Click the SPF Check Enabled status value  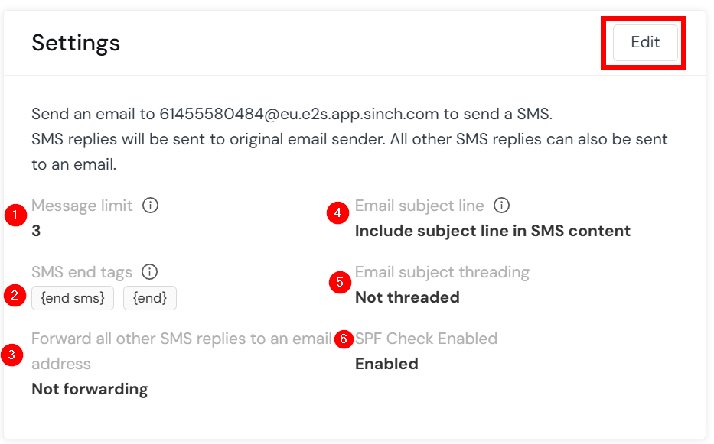coord(386,364)
